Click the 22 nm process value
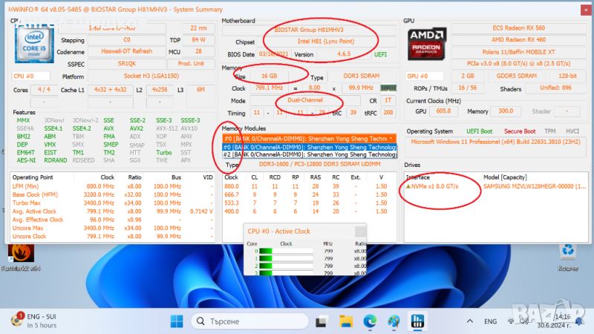The height and width of the screenshot is (334, 594). [198, 28]
